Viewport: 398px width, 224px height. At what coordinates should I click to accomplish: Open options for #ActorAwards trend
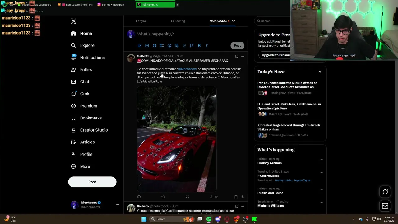click(321, 172)
